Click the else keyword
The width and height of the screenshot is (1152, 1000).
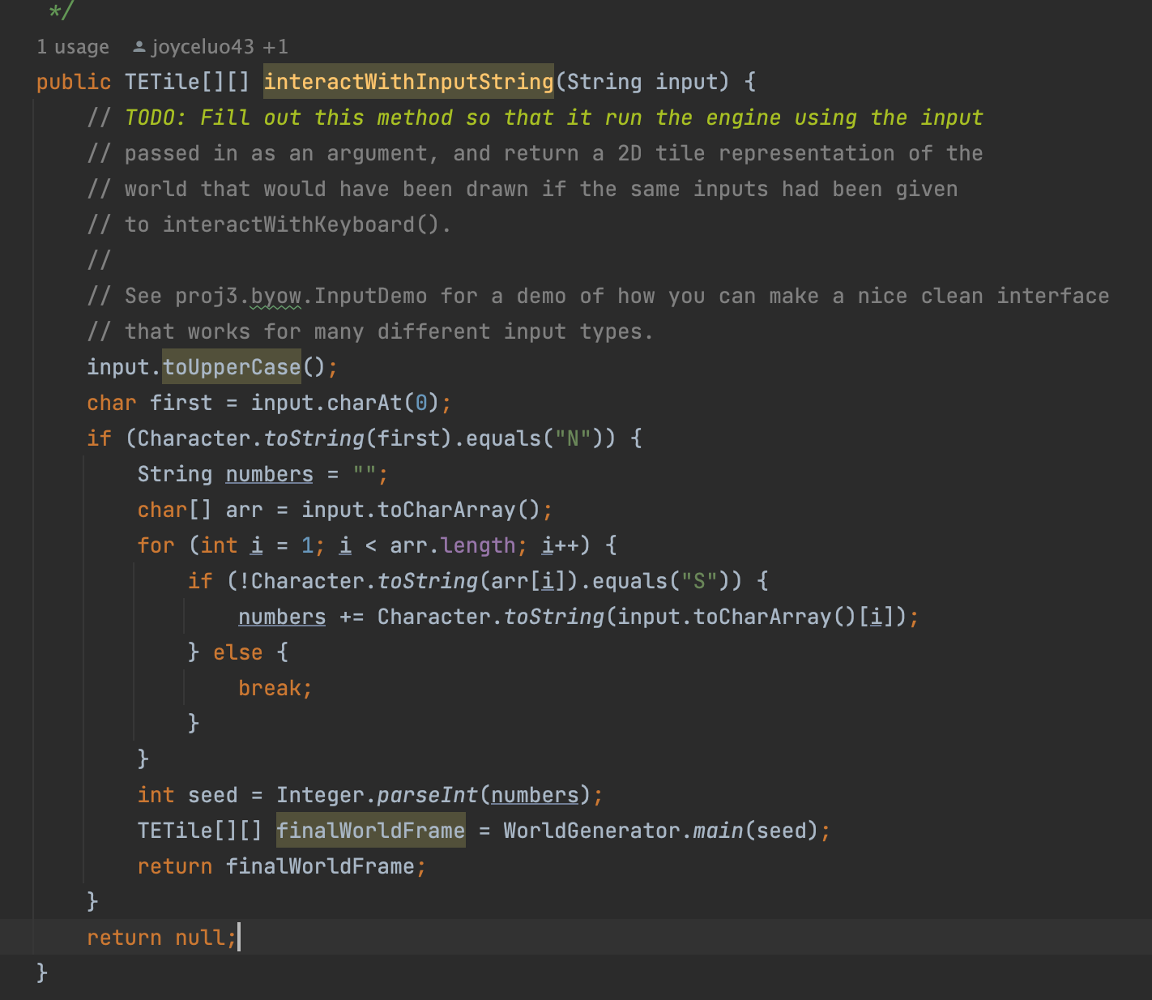pos(238,652)
